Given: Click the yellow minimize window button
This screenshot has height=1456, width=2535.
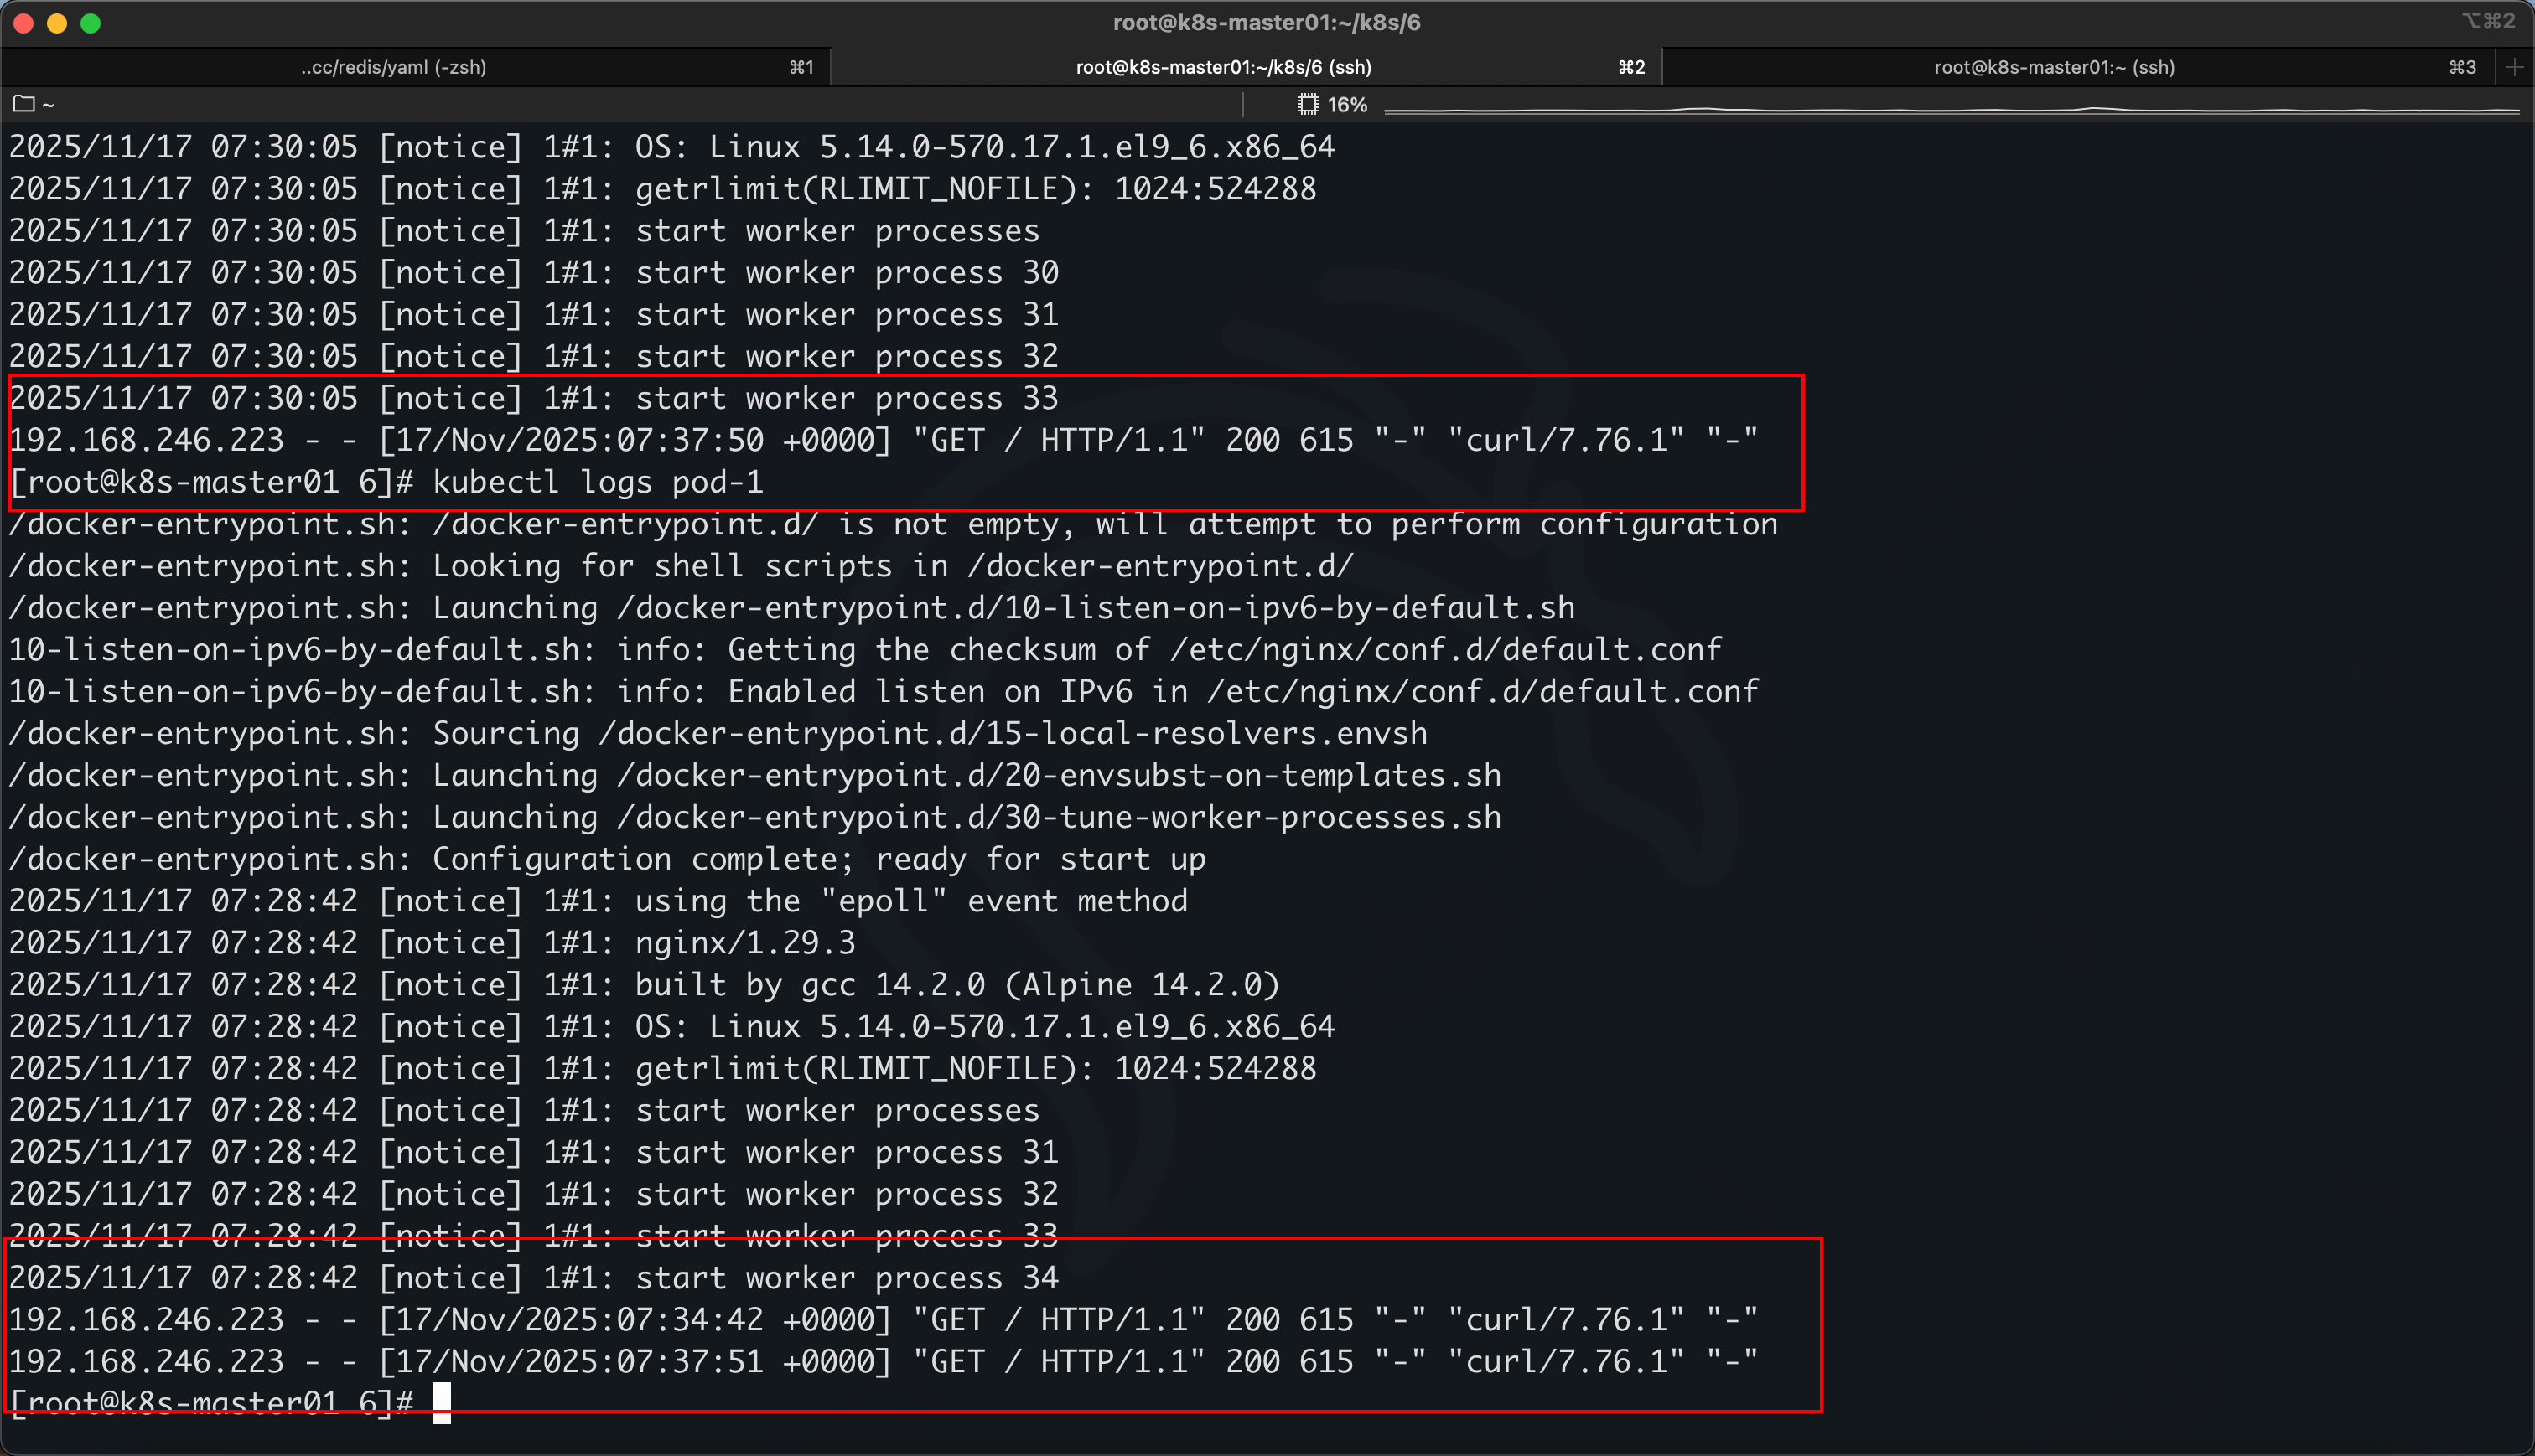Looking at the screenshot, I should [57, 23].
